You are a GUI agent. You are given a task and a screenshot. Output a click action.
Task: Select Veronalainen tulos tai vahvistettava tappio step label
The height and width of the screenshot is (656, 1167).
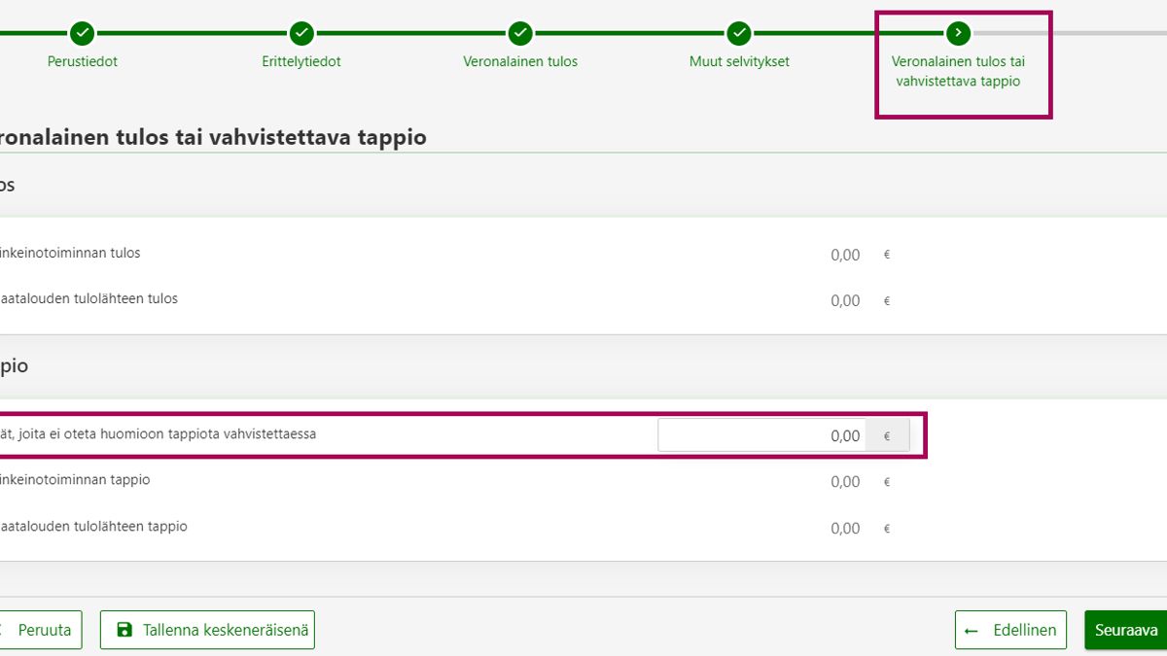(958, 71)
